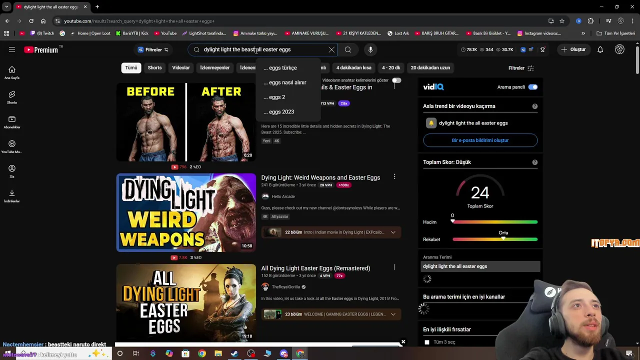Screen dimensions: 640x360
Task: Open All Dying Light Easter Eggs thumbnail
Action: click(x=186, y=302)
